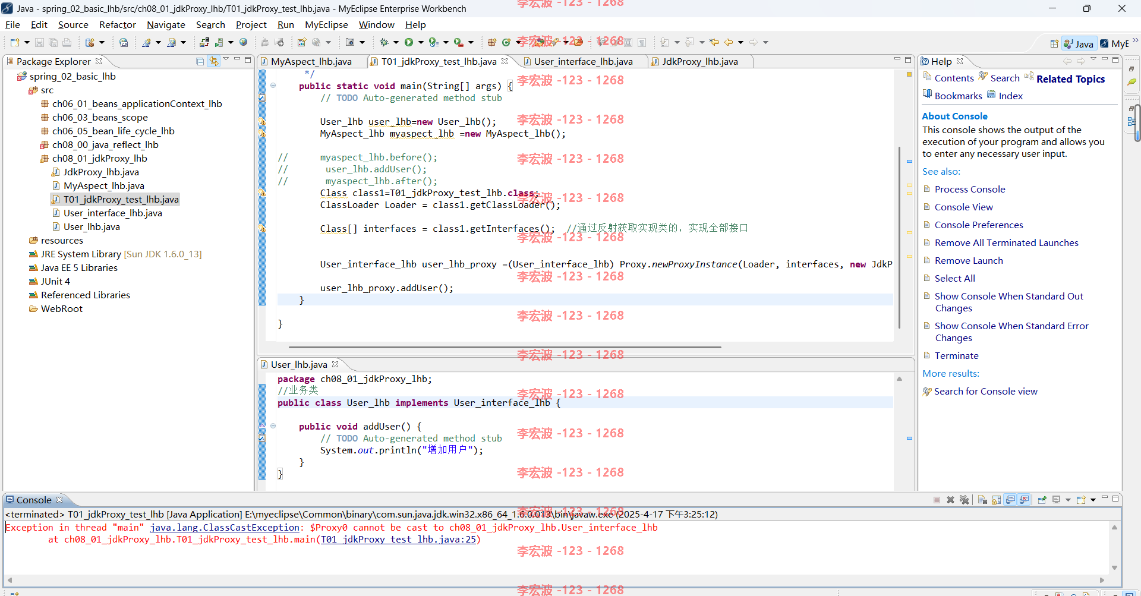The image size is (1141, 596).
Task: Toggle Link with Editor in Package Explorer
Action: click(213, 61)
